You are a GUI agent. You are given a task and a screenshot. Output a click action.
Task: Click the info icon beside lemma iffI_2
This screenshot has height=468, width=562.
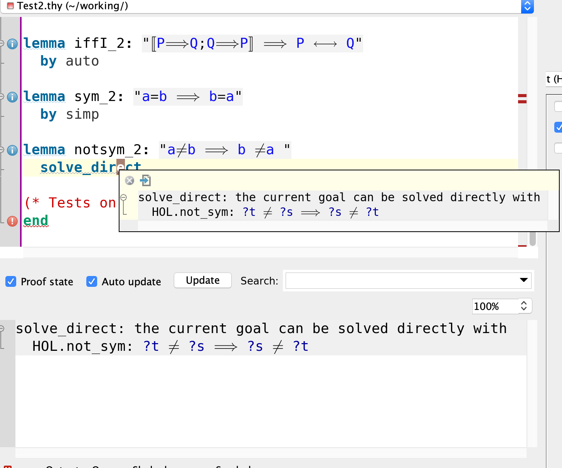point(12,44)
